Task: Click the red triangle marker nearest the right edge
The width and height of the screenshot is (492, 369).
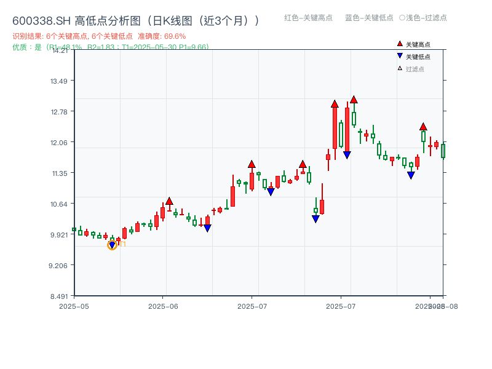Action: coord(424,127)
